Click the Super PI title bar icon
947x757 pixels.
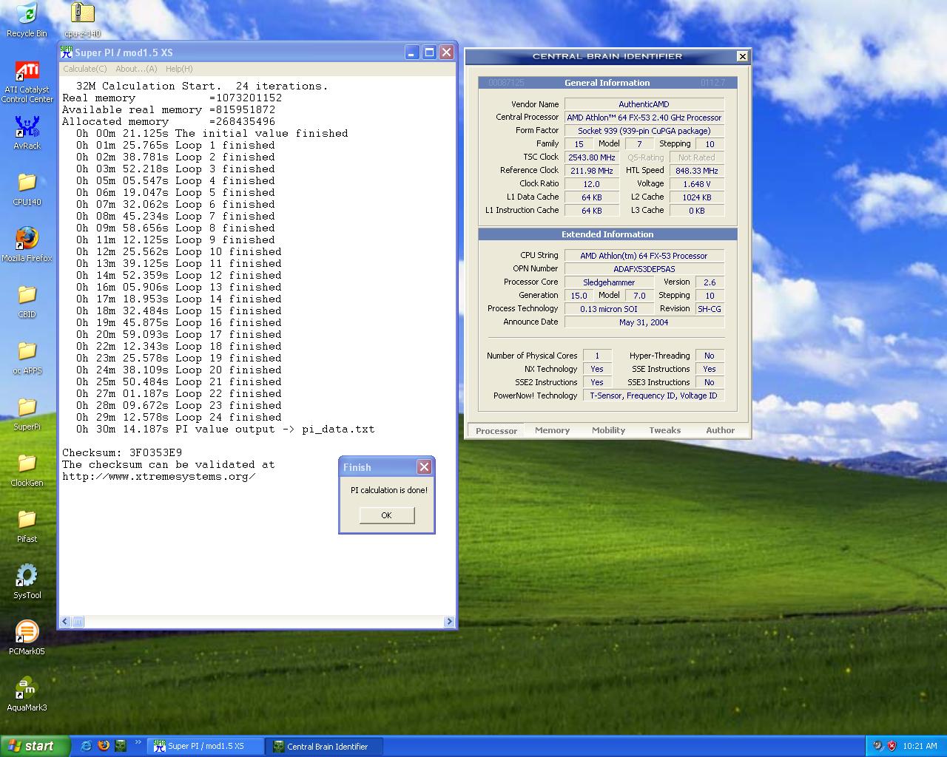point(67,52)
